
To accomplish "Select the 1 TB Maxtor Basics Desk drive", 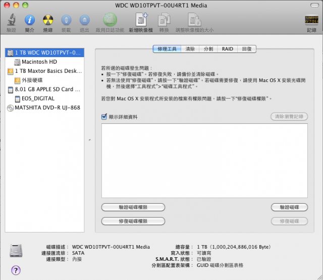I will click(x=44, y=71).
